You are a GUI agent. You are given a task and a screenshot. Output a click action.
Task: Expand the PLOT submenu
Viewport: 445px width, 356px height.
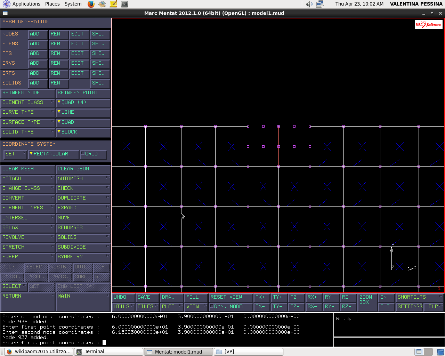[172, 307]
